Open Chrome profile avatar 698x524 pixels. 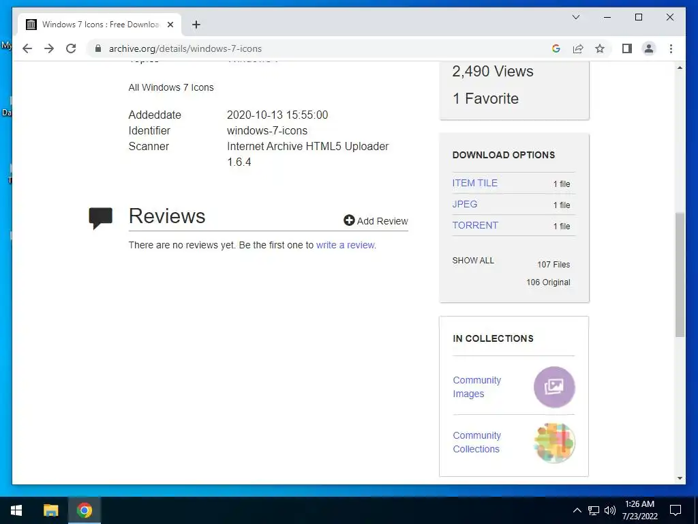pyautogui.click(x=649, y=48)
